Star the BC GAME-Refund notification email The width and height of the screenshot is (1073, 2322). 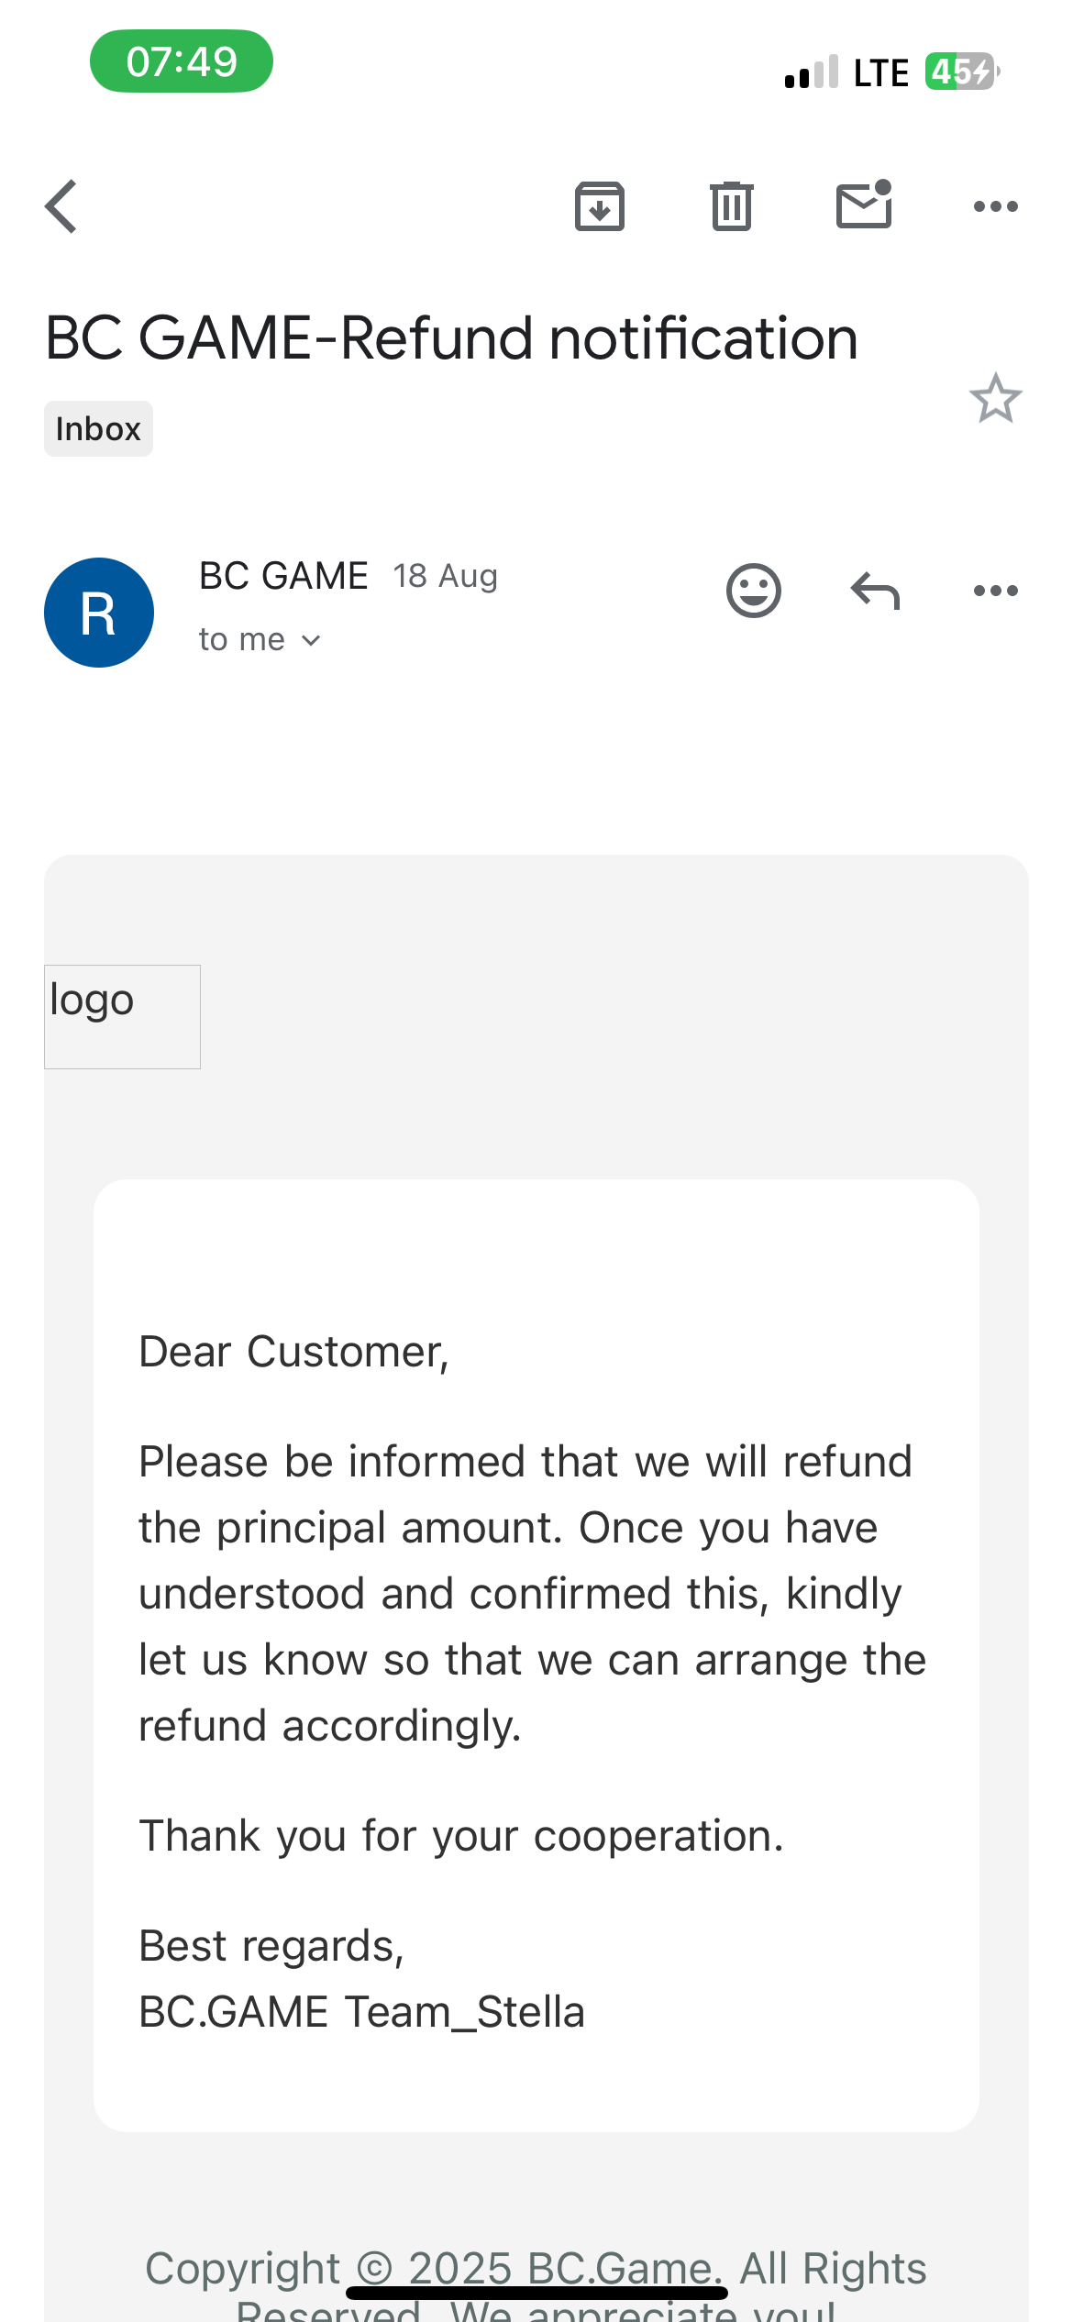[x=996, y=398]
